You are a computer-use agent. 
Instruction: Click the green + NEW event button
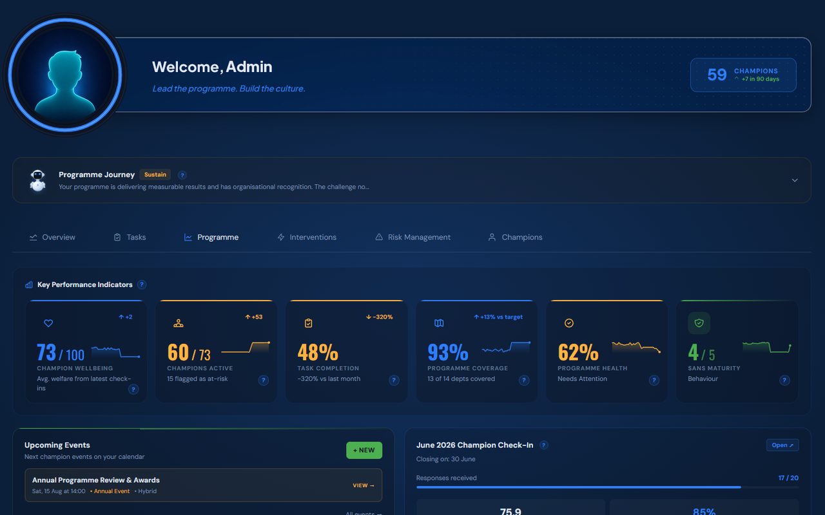(x=364, y=450)
